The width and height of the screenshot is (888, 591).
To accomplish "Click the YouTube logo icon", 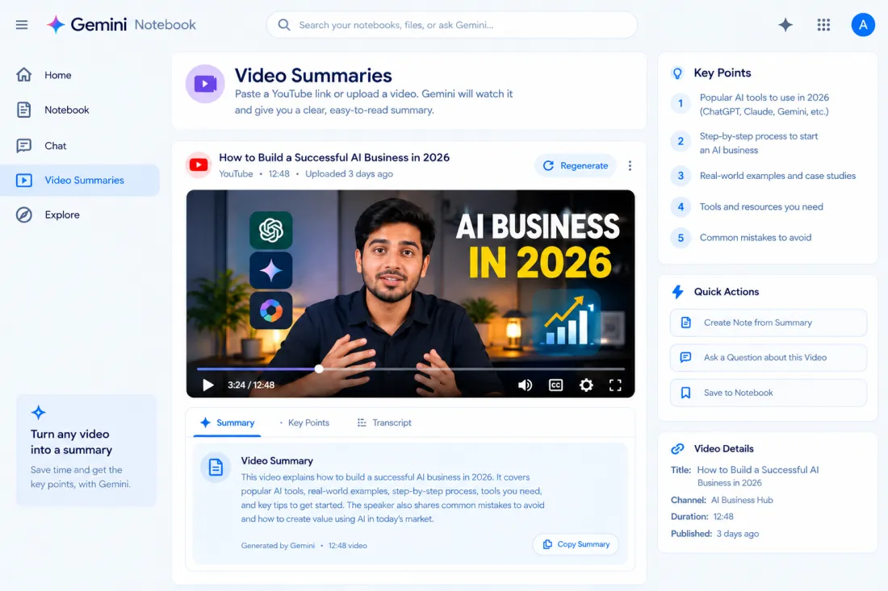I will [x=199, y=165].
